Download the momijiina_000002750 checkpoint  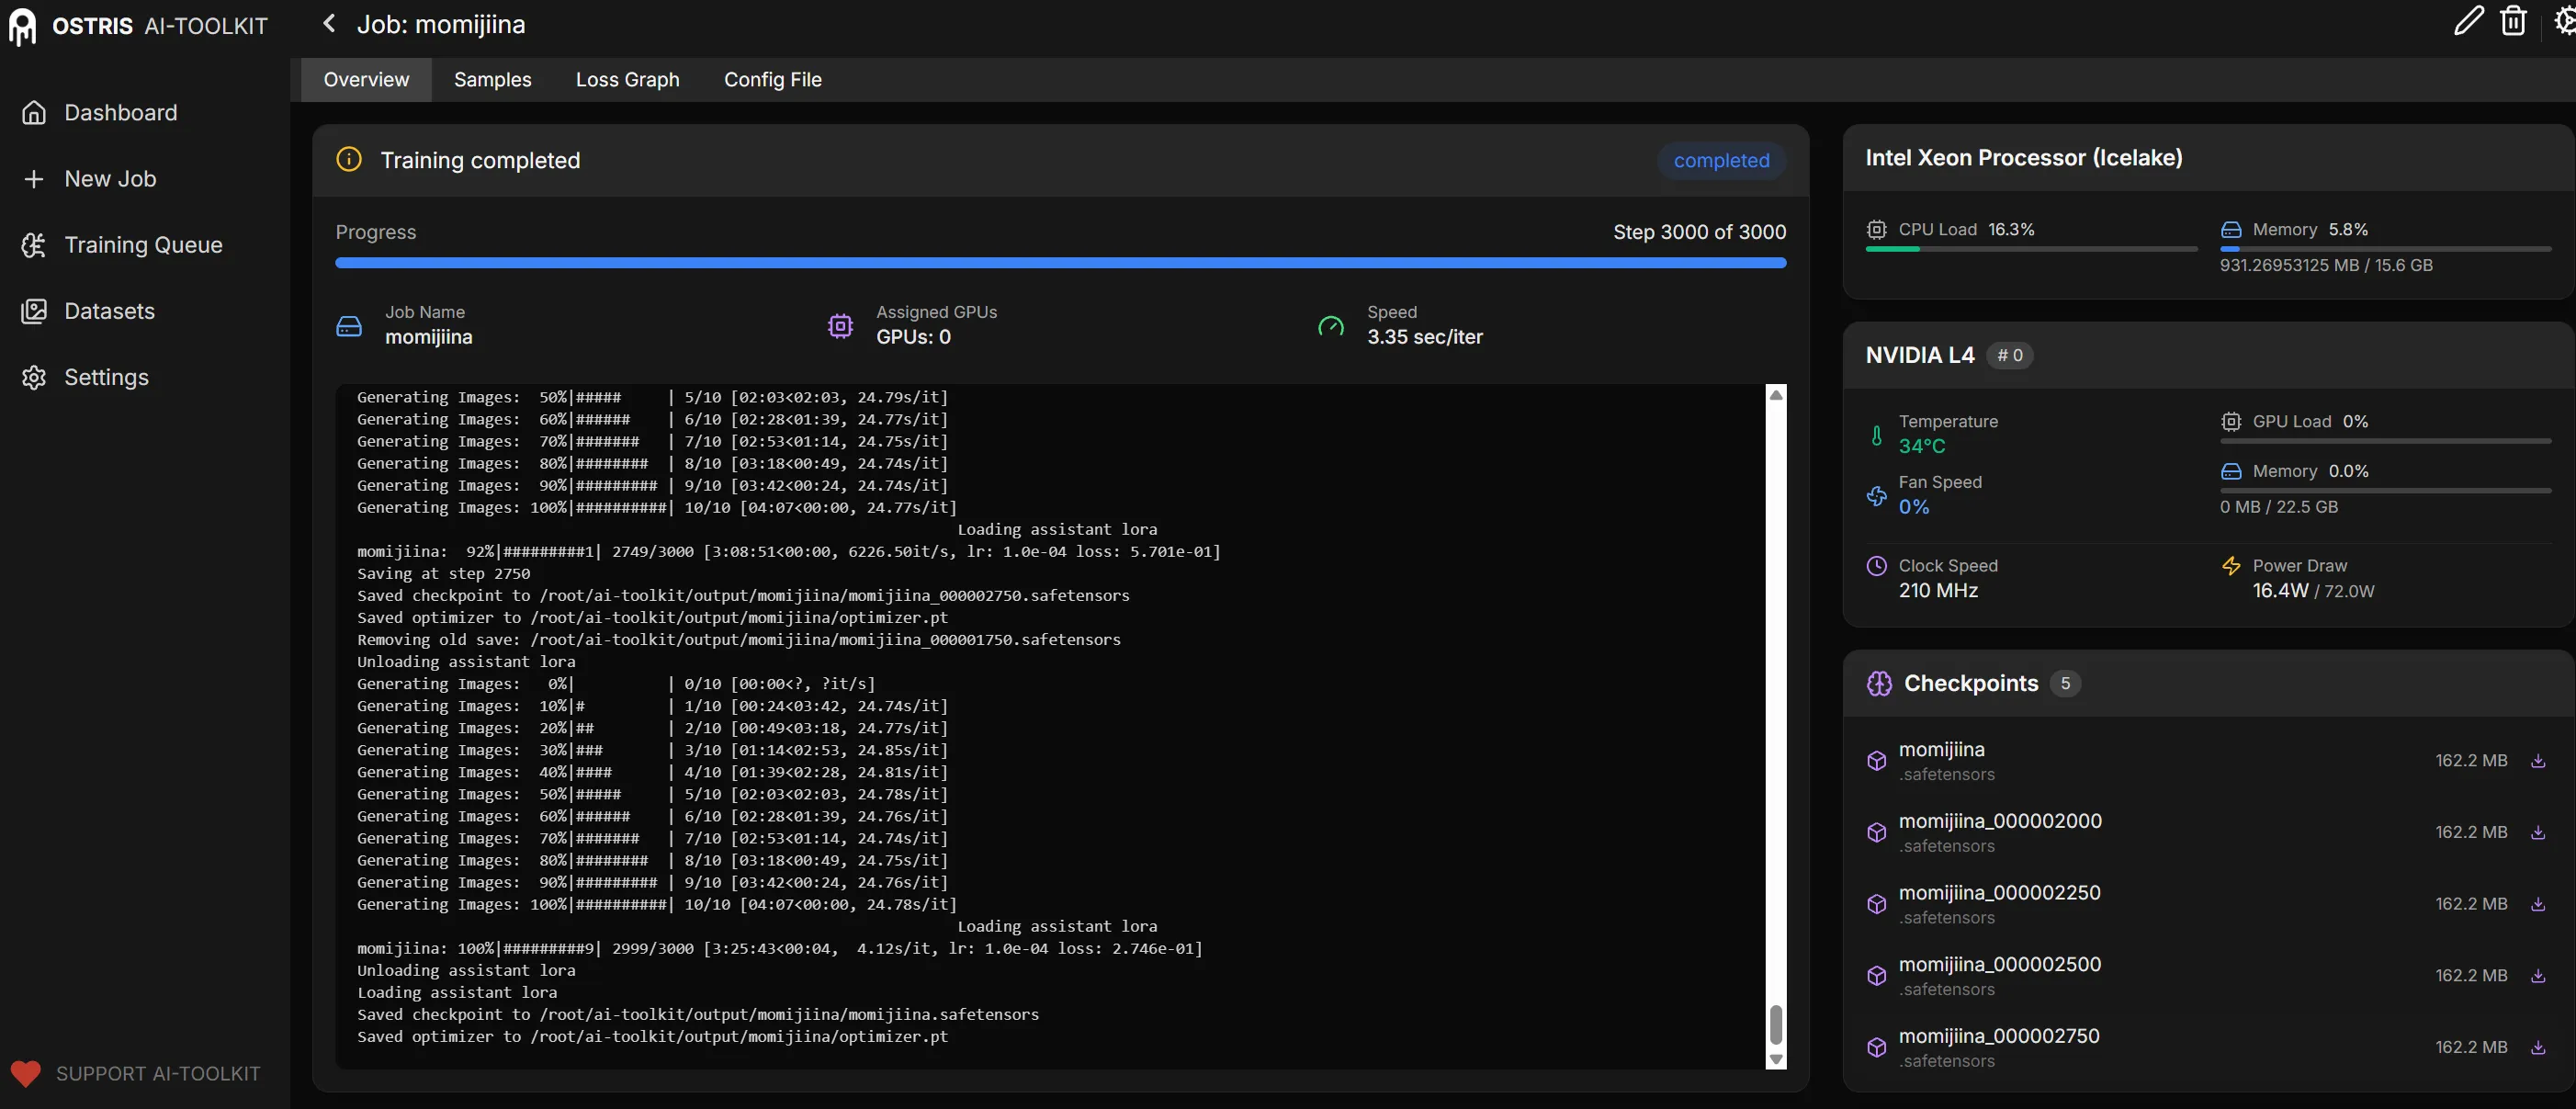[x=2537, y=1048]
